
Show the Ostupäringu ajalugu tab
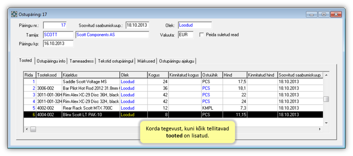click(176, 61)
